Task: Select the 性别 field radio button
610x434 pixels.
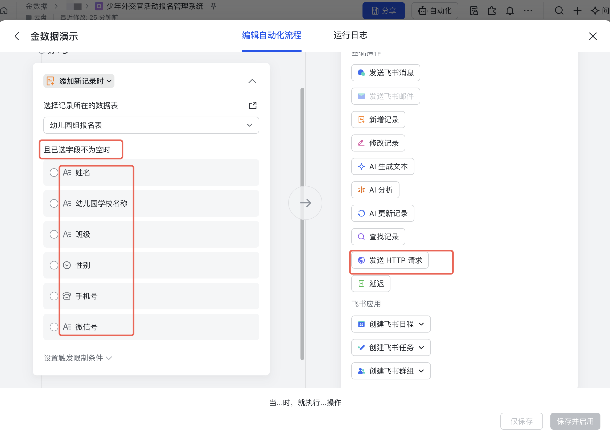Action: [54, 265]
